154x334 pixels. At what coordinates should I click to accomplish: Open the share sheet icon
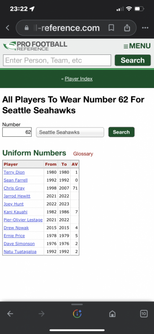point(127,28)
